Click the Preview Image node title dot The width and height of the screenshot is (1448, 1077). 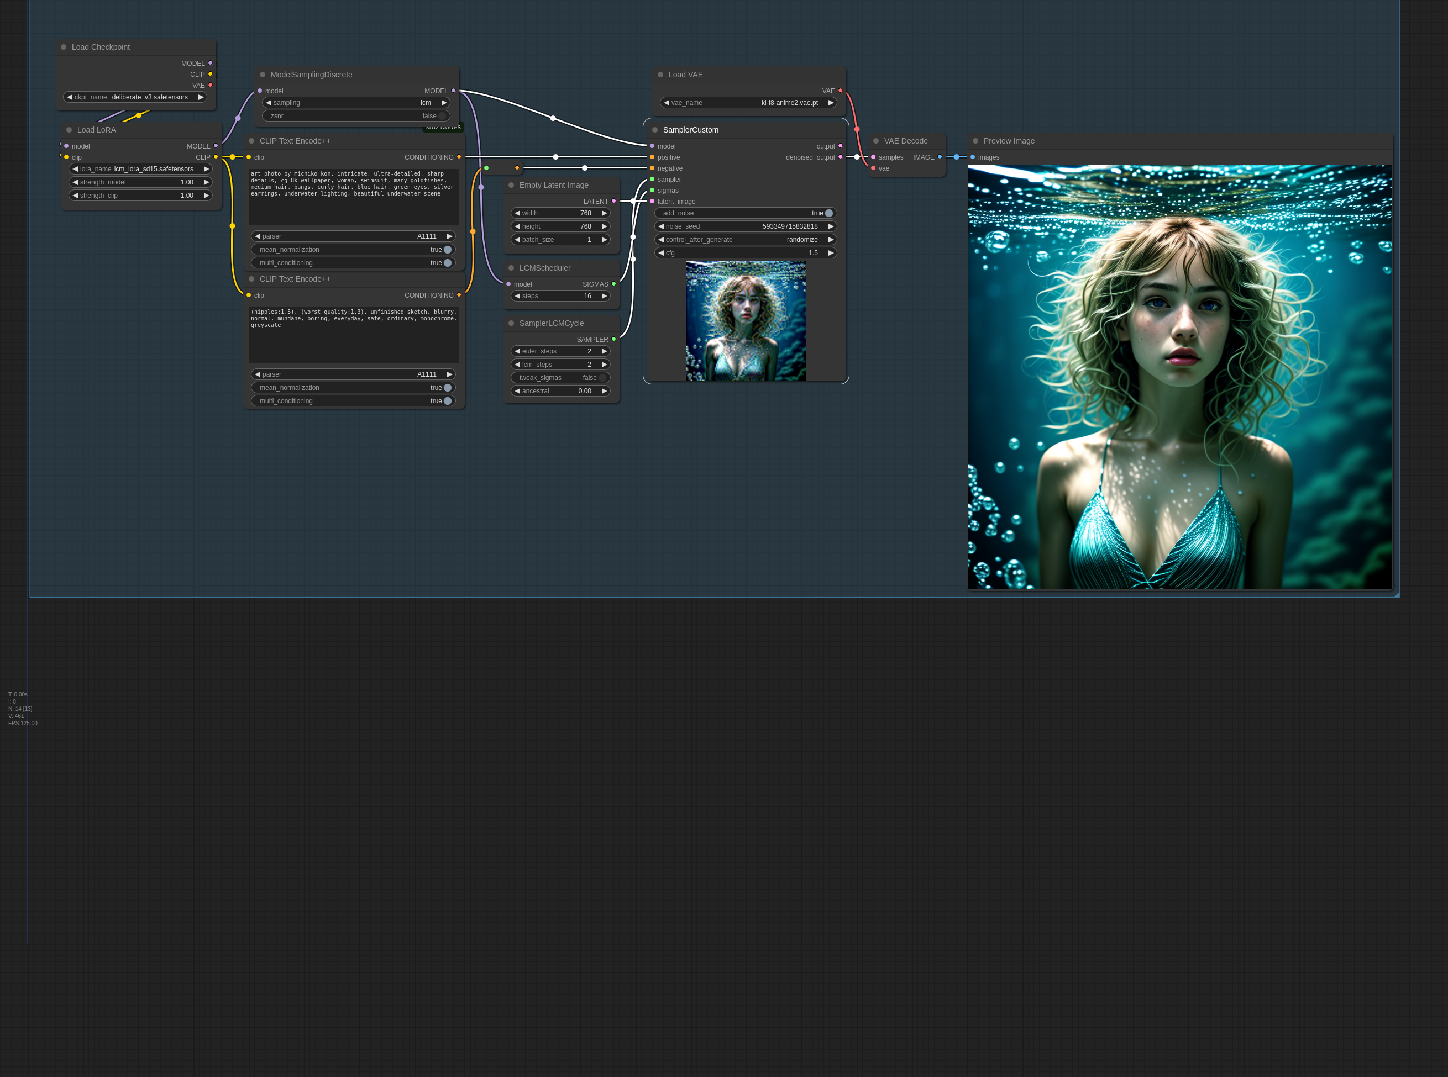[975, 141]
